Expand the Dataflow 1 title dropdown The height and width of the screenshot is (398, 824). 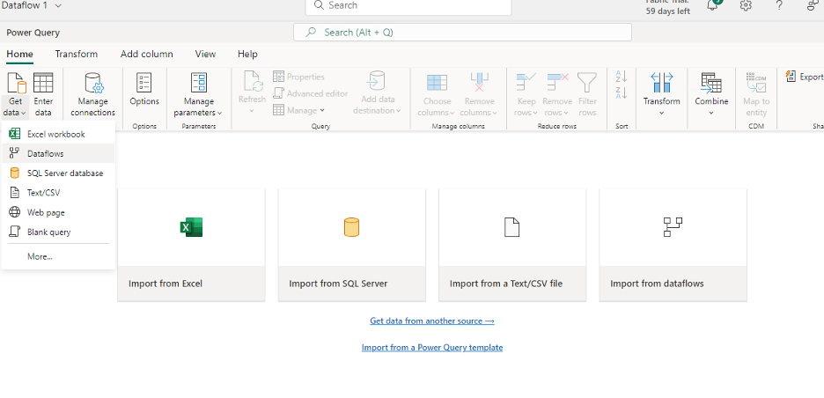coord(58,5)
